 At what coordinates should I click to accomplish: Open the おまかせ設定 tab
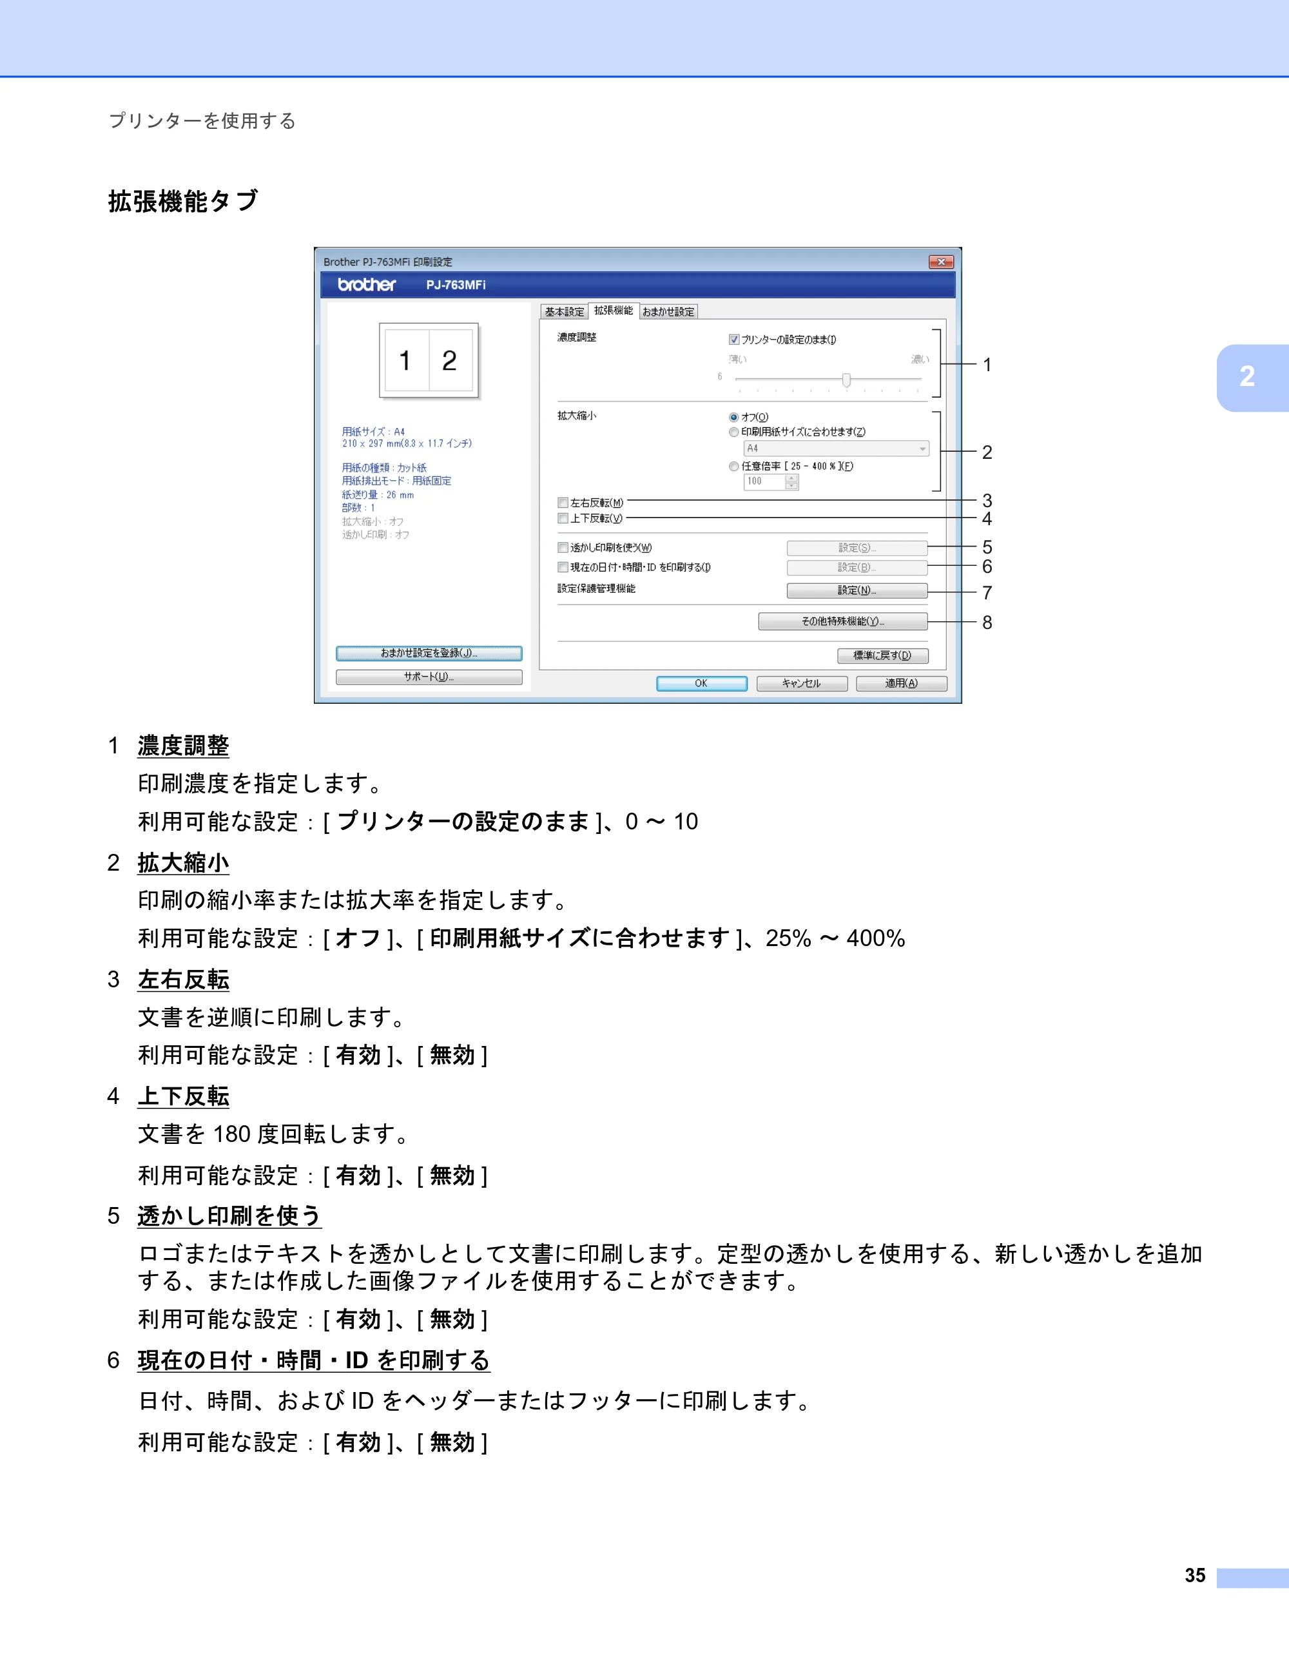(x=668, y=312)
